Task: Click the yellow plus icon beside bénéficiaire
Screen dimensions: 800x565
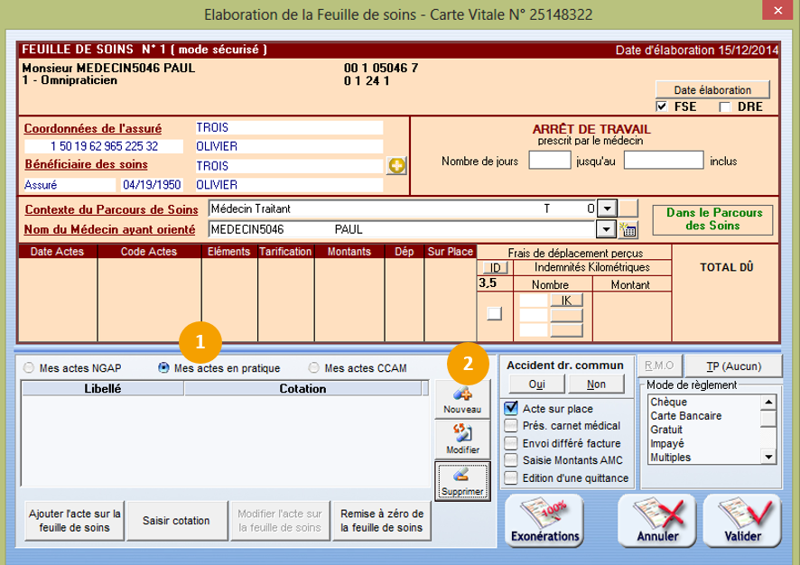Action: pyautogui.click(x=396, y=165)
